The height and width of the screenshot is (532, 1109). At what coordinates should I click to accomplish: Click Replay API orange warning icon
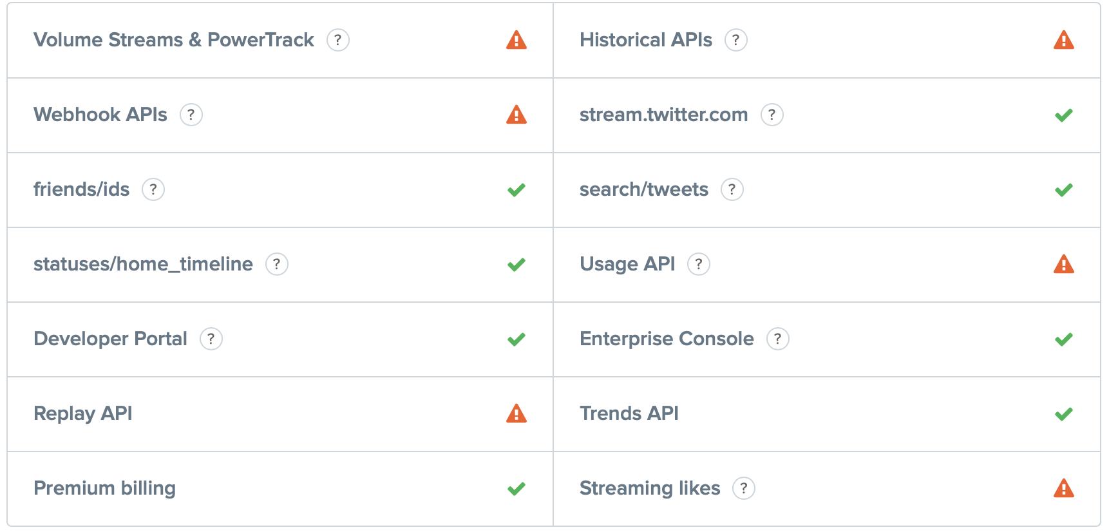coord(516,413)
